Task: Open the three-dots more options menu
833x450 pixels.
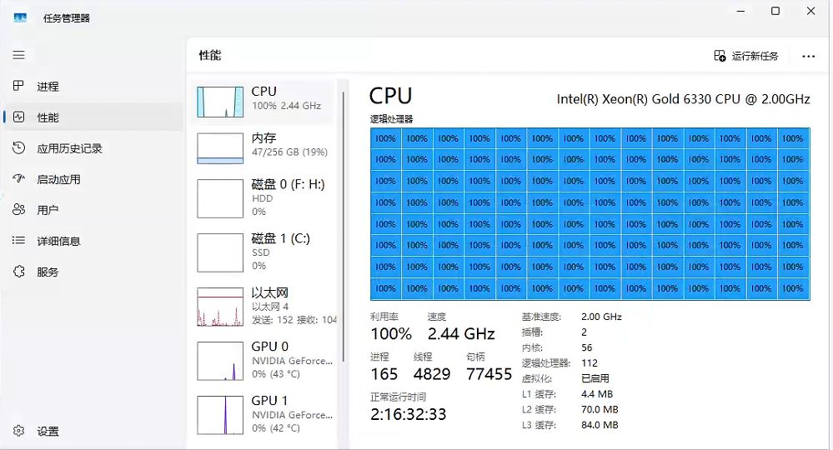Action: point(808,57)
